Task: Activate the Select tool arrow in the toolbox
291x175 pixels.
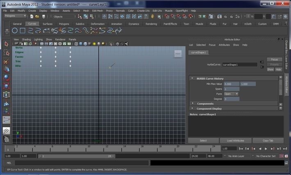Action: [x=6, y=44]
